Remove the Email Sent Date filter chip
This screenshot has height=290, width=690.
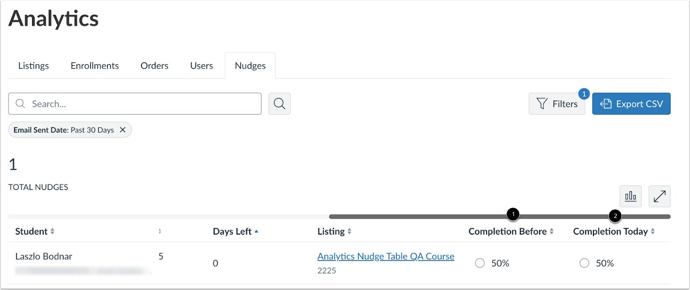point(123,130)
